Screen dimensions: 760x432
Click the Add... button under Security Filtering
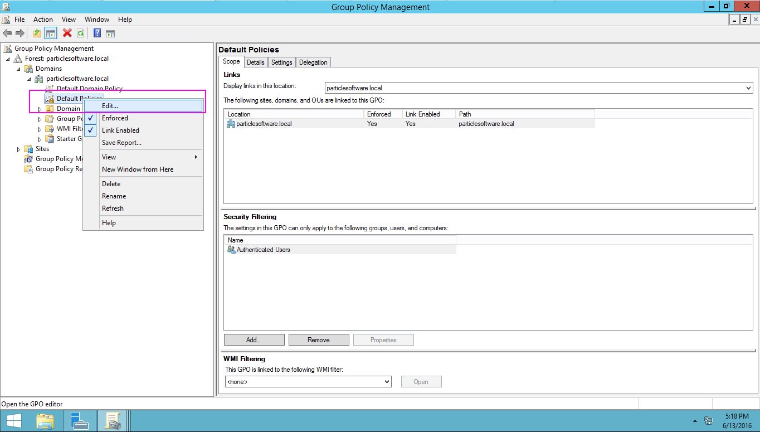point(254,340)
